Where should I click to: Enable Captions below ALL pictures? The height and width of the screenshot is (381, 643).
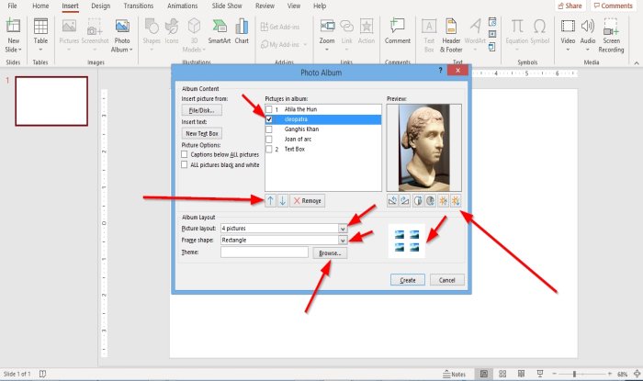pyautogui.click(x=185, y=154)
